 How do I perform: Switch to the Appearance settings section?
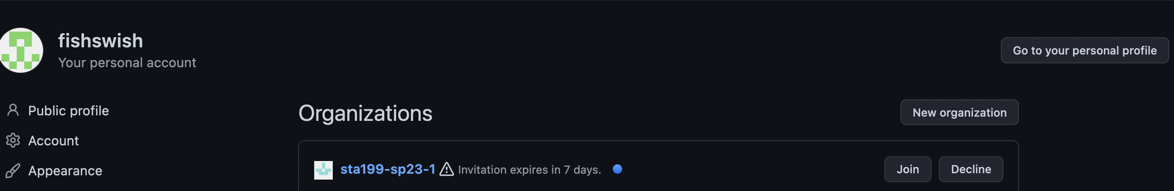coord(65,171)
